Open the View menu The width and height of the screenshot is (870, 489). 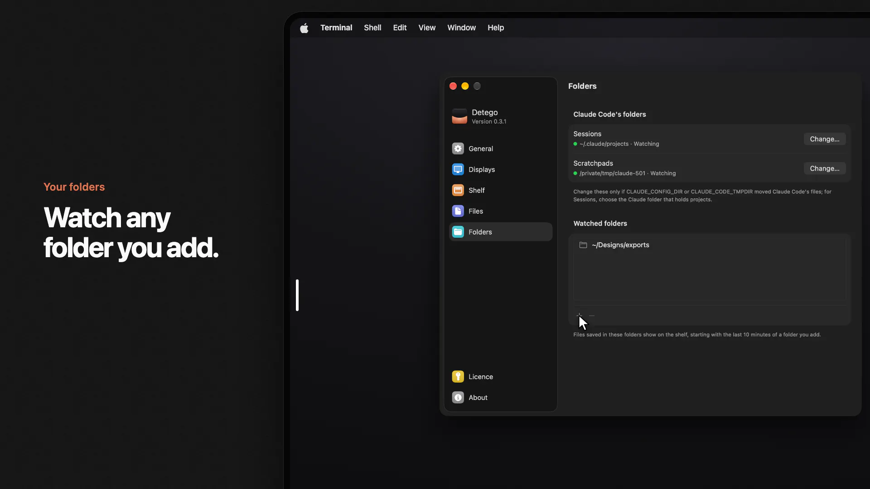click(427, 28)
